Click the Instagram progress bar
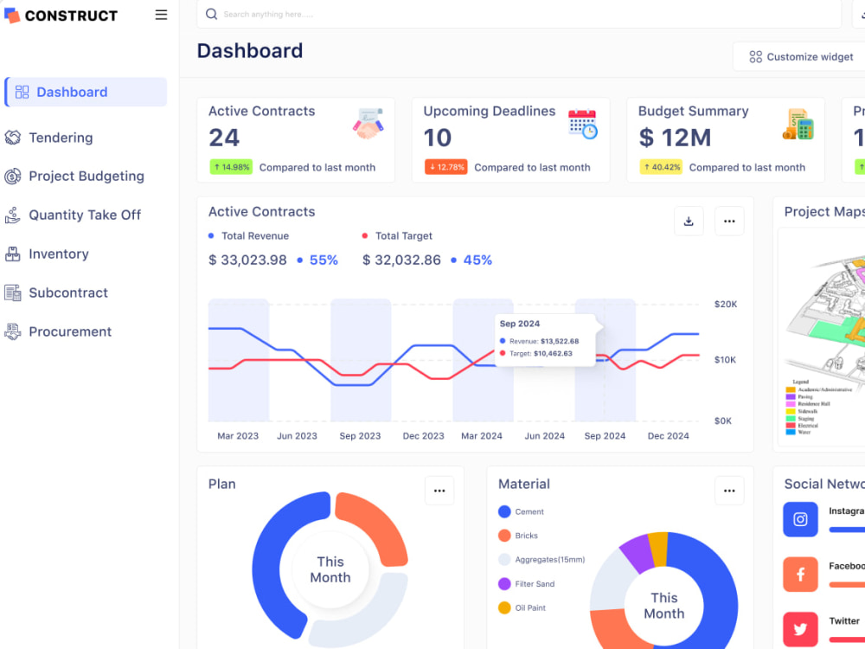 (847, 530)
